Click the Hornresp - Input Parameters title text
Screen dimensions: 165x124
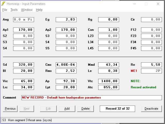coord(26,4)
